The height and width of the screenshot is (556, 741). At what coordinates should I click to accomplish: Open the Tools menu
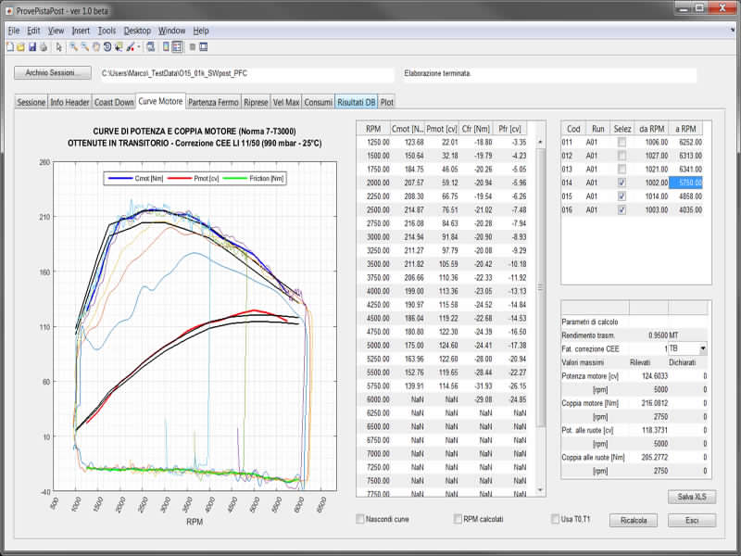pos(107,31)
